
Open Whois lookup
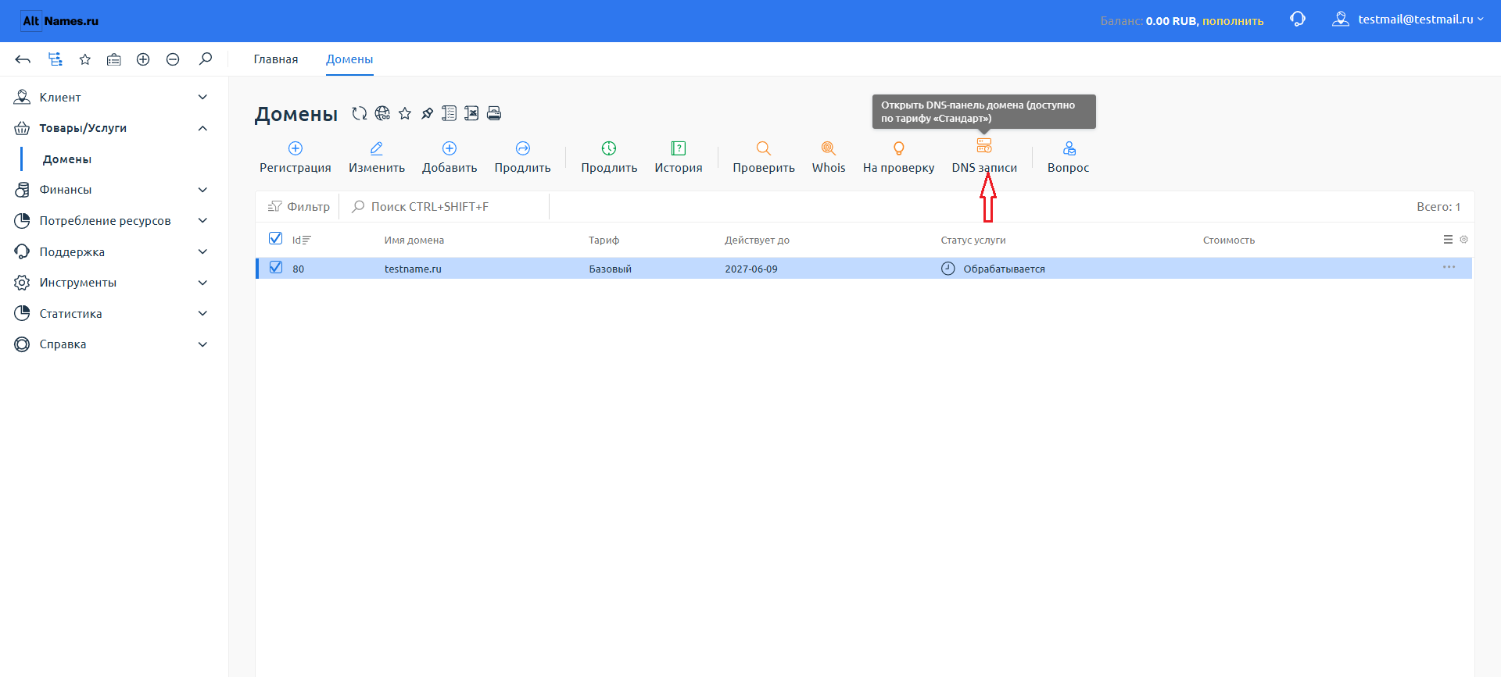coord(829,157)
